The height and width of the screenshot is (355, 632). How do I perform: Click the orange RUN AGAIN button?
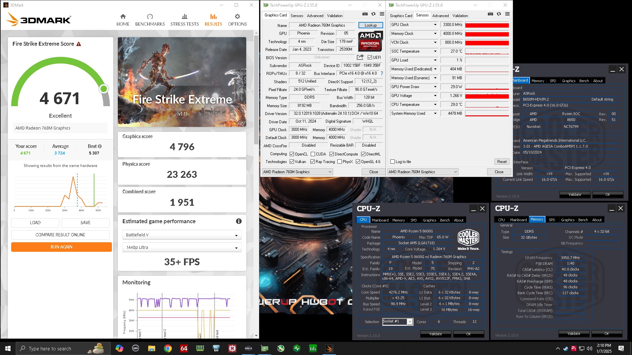pyautogui.click(x=61, y=247)
